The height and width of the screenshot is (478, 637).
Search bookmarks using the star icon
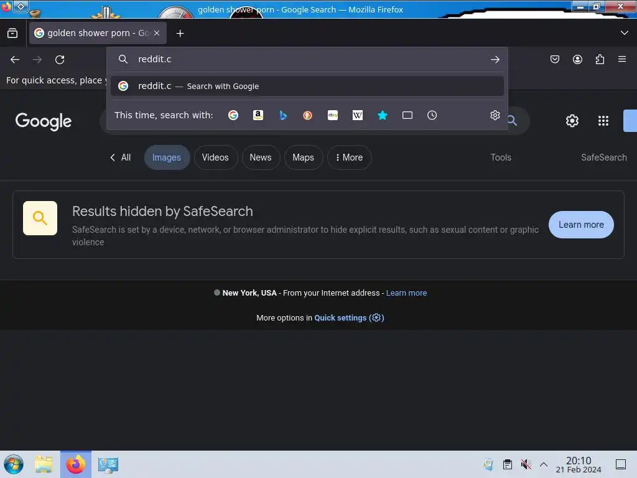(x=383, y=115)
